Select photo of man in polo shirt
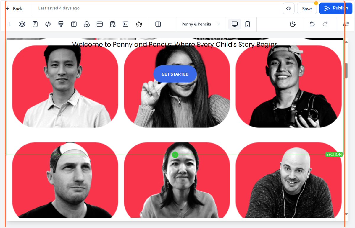 coord(65,86)
